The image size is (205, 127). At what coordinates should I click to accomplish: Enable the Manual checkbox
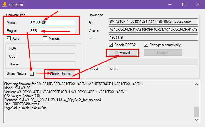(x=45, y=38)
